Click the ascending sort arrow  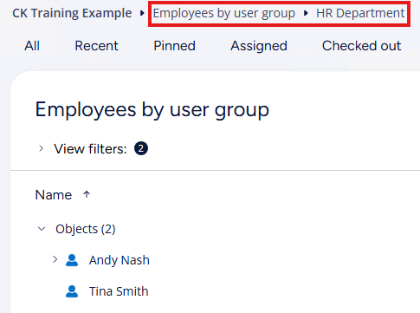click(87, 194)
